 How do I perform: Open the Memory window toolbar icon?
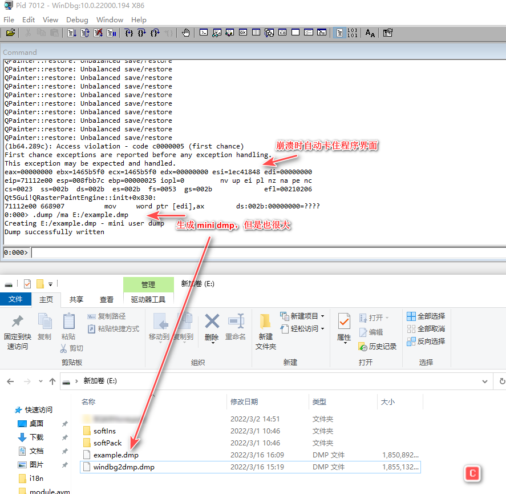[256, 33]
